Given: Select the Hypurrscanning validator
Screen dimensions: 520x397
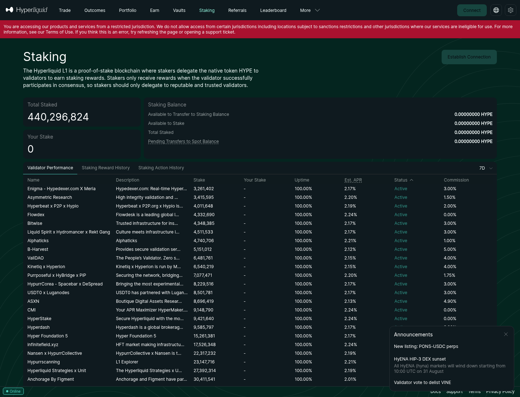Looking at the screenshot, I should pyautogui.click(x=44, y=362).
